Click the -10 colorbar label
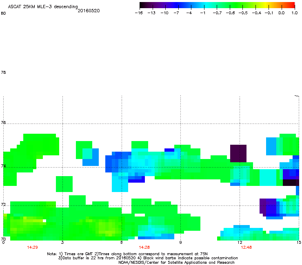Viewport: 302px width, 265px height. pos(164,13)
